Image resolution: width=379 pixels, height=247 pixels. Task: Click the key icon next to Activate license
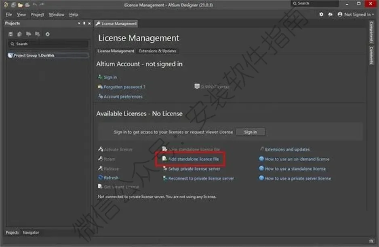[101, 149]
